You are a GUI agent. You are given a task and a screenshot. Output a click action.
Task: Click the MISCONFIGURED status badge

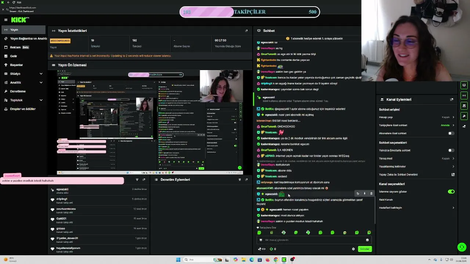pyautogui.click(x=60, y=41)
